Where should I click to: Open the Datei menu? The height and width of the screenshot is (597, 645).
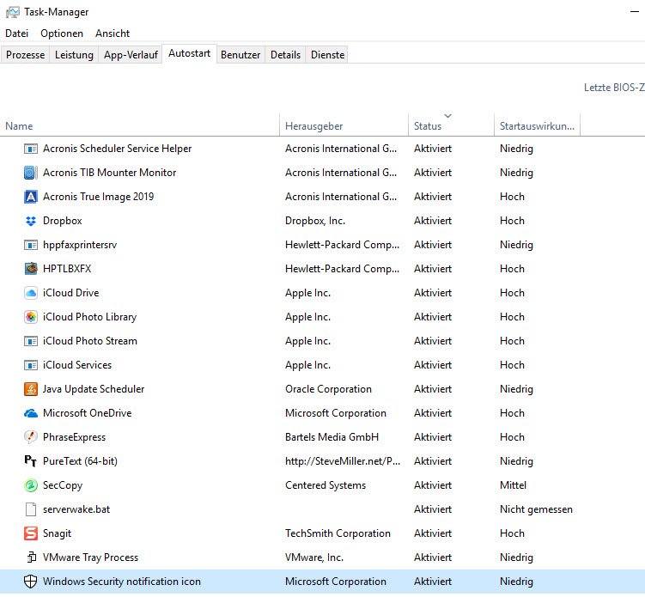(16, 34)
